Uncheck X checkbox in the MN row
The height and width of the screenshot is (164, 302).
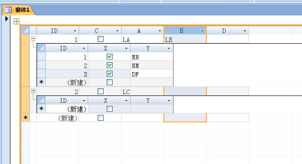coord(109,57)
